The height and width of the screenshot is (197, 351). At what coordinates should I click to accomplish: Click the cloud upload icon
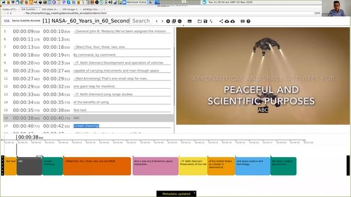pyautogui.click(x=227, y=21)
